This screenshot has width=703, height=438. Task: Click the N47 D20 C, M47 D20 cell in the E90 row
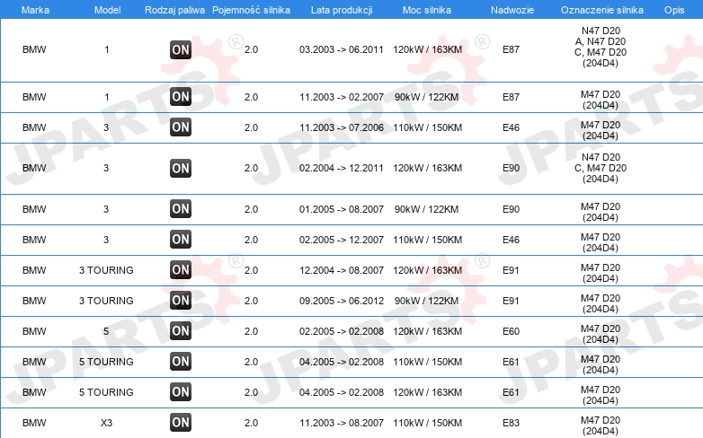pyautogui.click(x=601, y=168)
